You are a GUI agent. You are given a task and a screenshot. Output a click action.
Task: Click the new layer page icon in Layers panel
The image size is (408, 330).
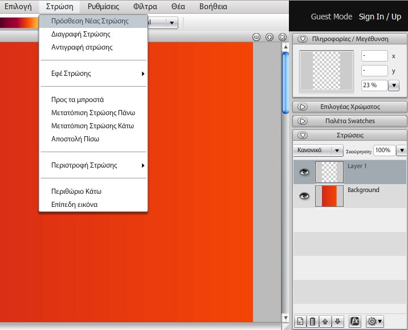(300, 321)
